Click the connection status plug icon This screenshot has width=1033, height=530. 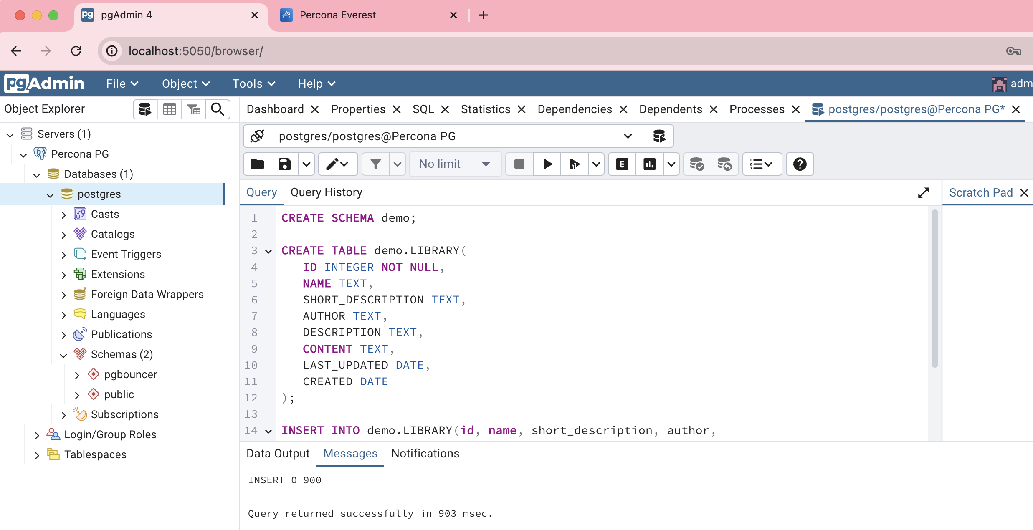tap(256, 136)
